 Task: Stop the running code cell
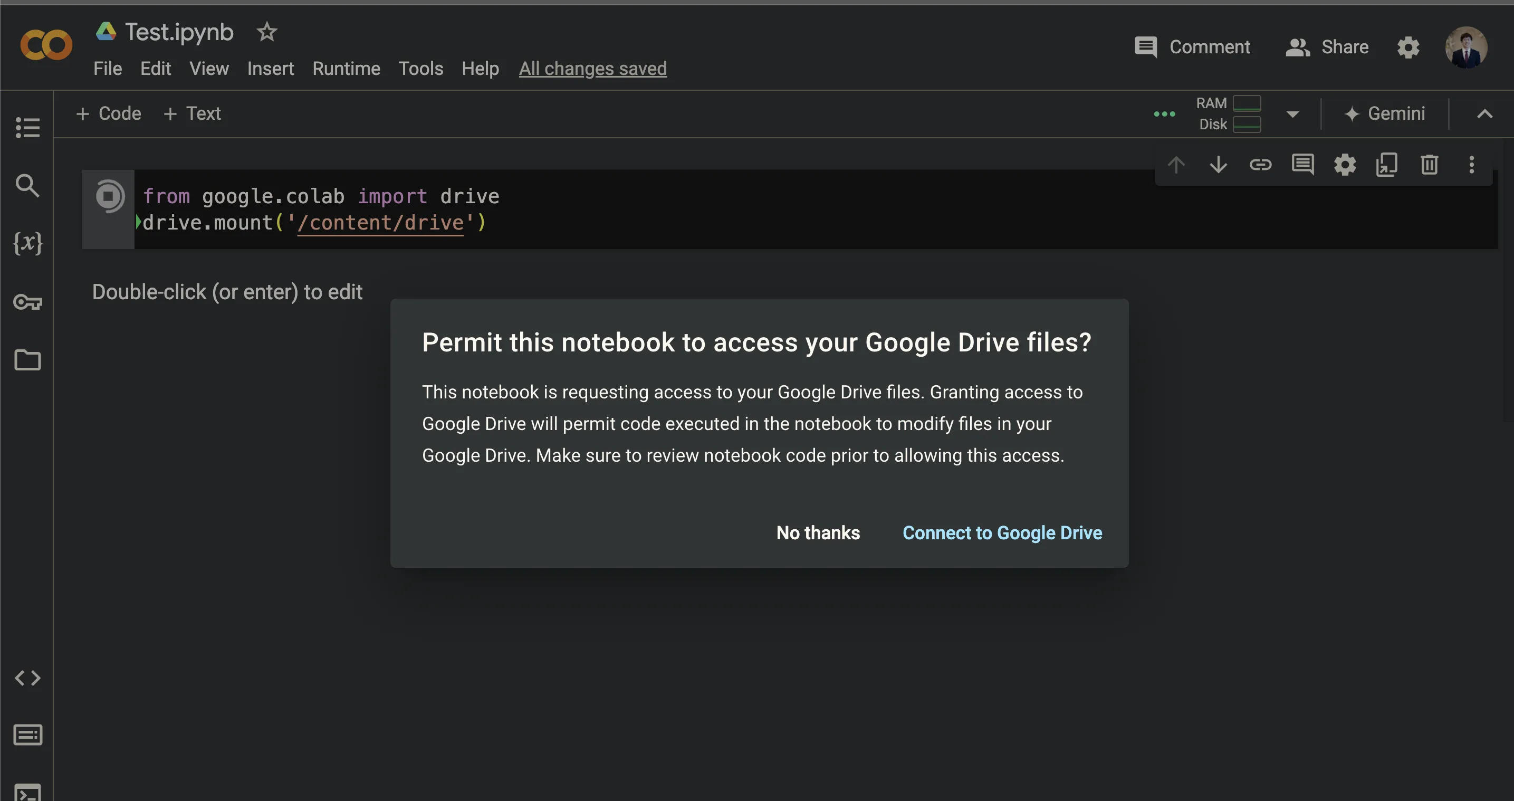[110, 196]
